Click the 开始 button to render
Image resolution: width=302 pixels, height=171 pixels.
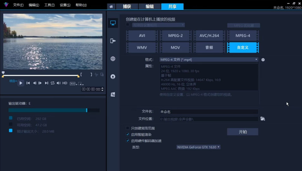[242, 132]
